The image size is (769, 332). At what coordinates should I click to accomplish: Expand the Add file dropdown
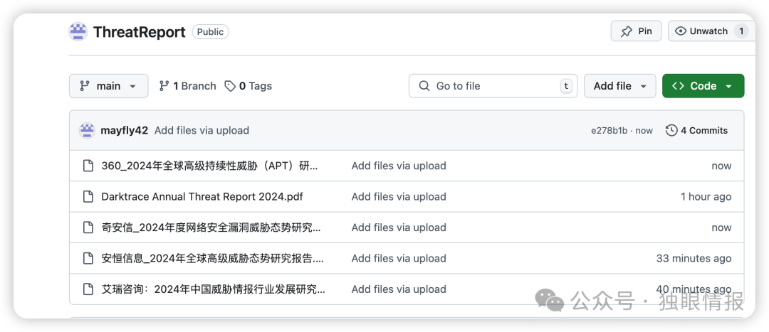click(620, 86)
